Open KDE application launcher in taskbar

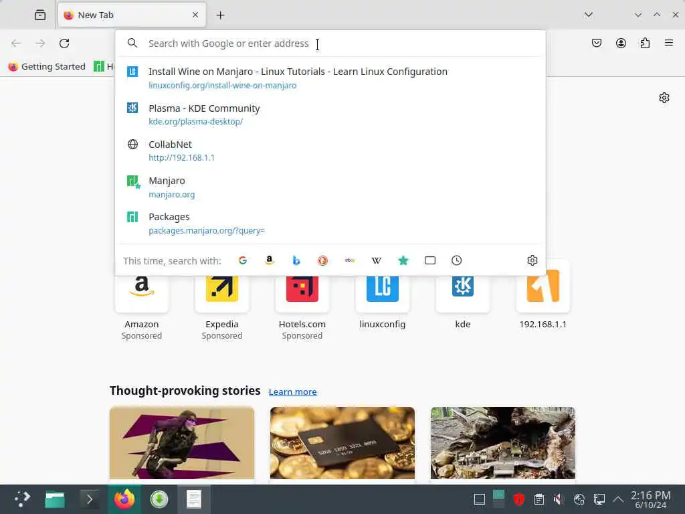coord(22,499)
